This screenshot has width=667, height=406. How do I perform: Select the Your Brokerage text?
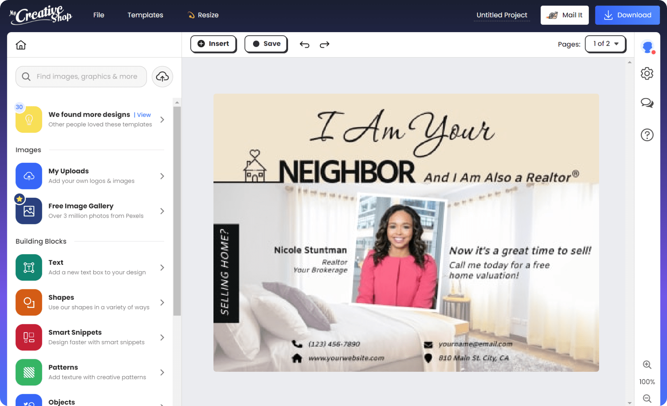coord(320,270)
